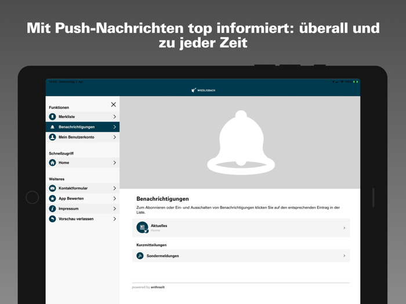Viewport: 406px width, 304px height.
Task: Open the App Bewerten menu item
Action: [x=82, y=198]
